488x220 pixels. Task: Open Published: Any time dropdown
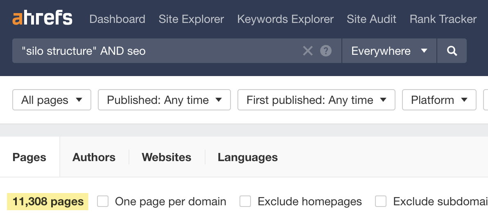point(164,100)
